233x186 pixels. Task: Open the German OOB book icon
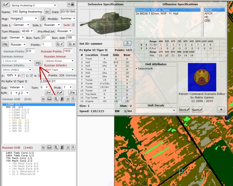tap(49, 99)
